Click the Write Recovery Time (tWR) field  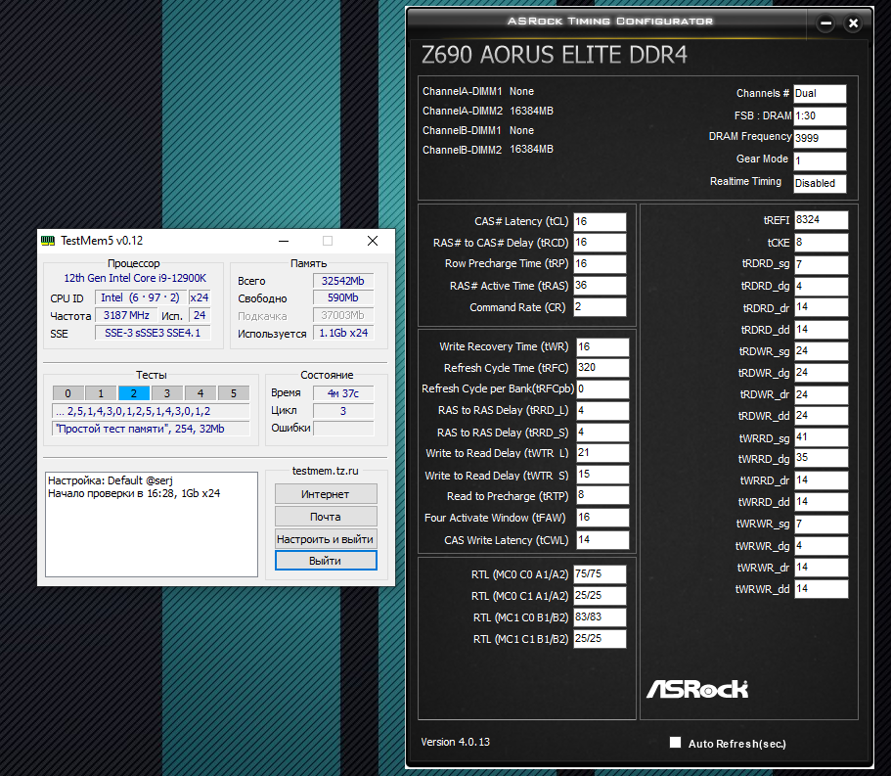pyautogui.click(x=602, y=346)
